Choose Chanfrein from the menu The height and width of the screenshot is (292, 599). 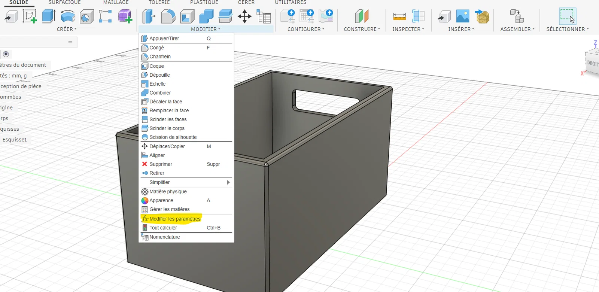[x=186, y=57]
